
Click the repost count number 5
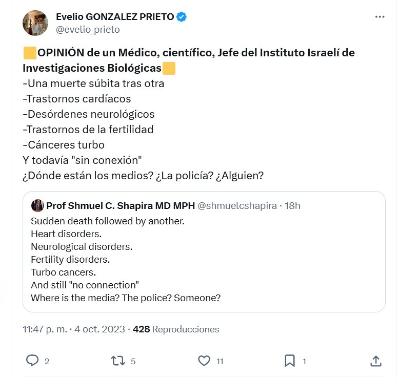point(133,361)
